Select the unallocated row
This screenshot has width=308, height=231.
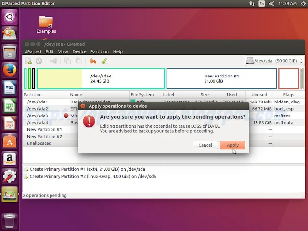coord(164,143)
